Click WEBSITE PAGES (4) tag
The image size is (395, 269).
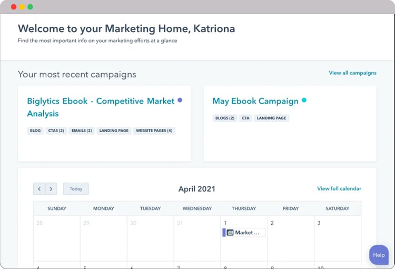(x=154, y=131)
